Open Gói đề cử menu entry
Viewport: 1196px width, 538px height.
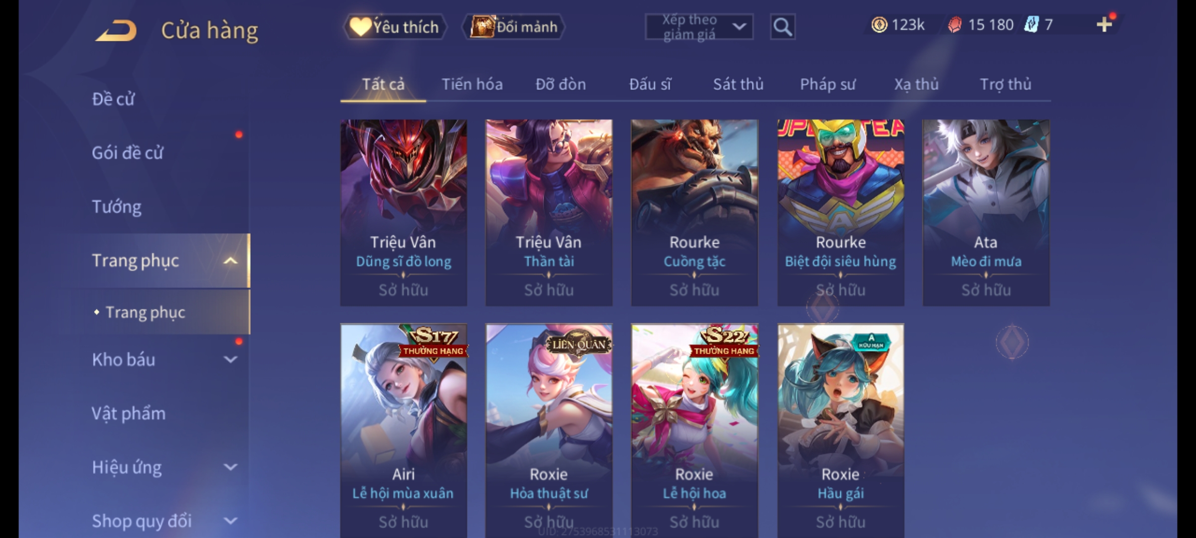pyautogui.click(x=128, y=153)
